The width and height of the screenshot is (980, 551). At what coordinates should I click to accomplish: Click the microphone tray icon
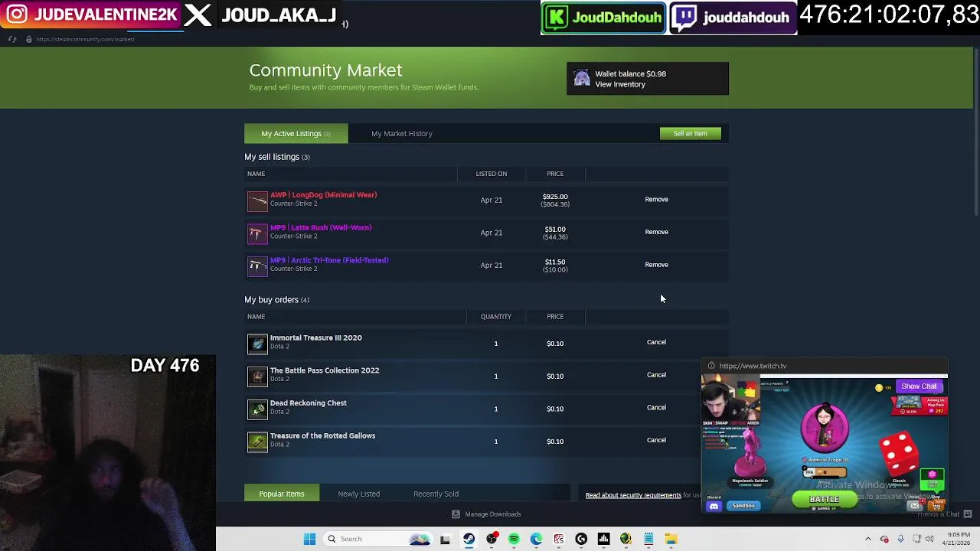(900, 539)
